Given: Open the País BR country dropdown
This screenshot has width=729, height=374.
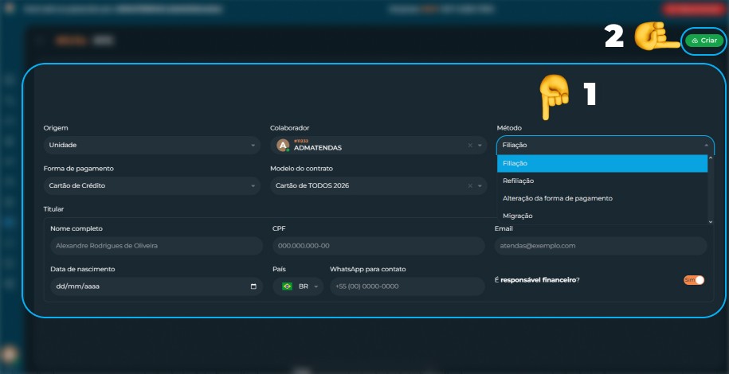Looking at the screenshot, I should [298, 286].
